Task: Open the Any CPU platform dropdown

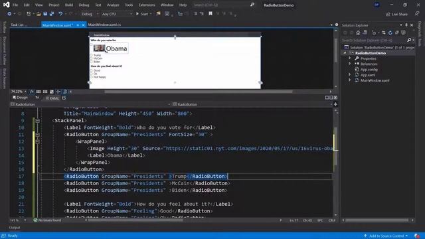Action: point(117,14)
